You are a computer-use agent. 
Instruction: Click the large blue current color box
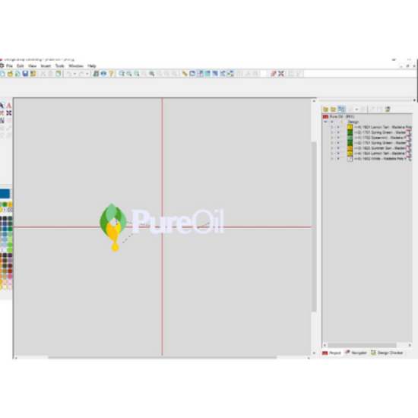(x=5, y=194)
